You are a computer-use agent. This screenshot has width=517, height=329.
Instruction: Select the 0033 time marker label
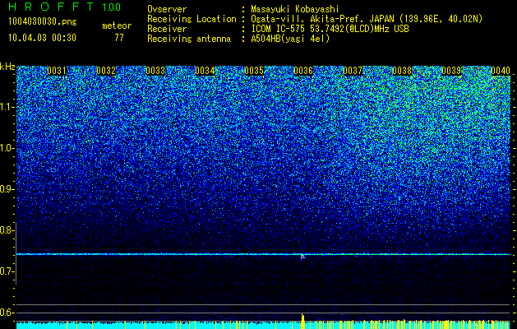tap(155, 71)
